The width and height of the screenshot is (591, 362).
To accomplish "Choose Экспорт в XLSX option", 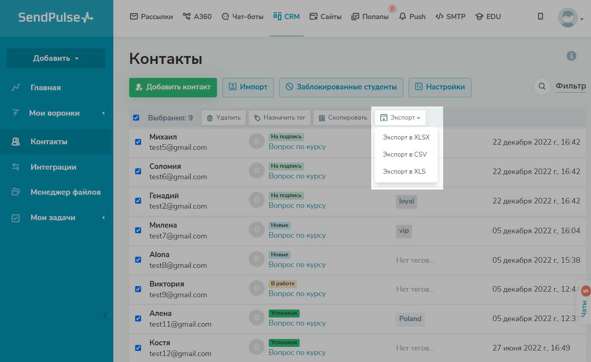I will [406, 137].
